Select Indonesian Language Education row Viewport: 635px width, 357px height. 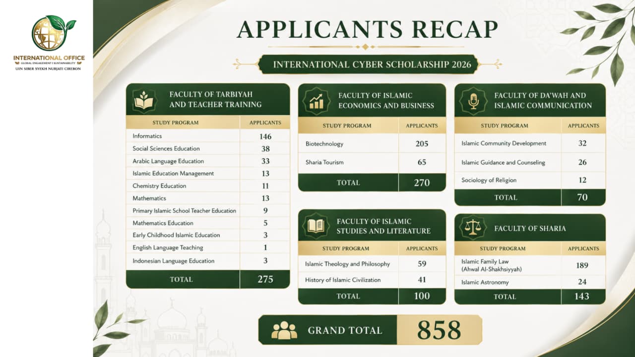pyautogui.click(x=208, y=261)
